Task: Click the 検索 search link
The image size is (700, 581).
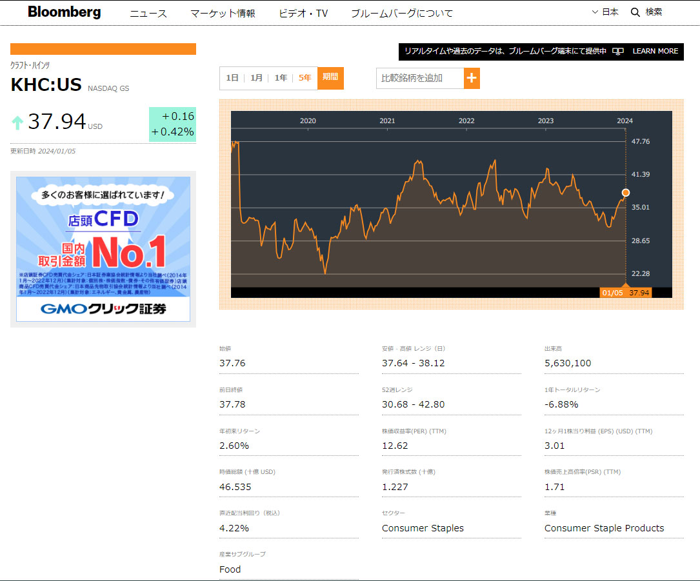Action: [654, 12]
